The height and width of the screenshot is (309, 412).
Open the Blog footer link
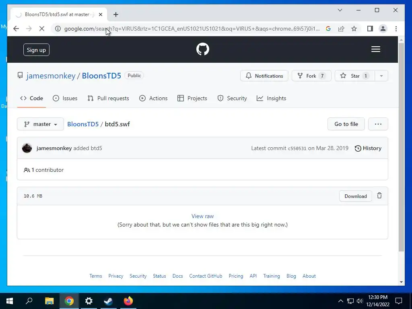291,276
